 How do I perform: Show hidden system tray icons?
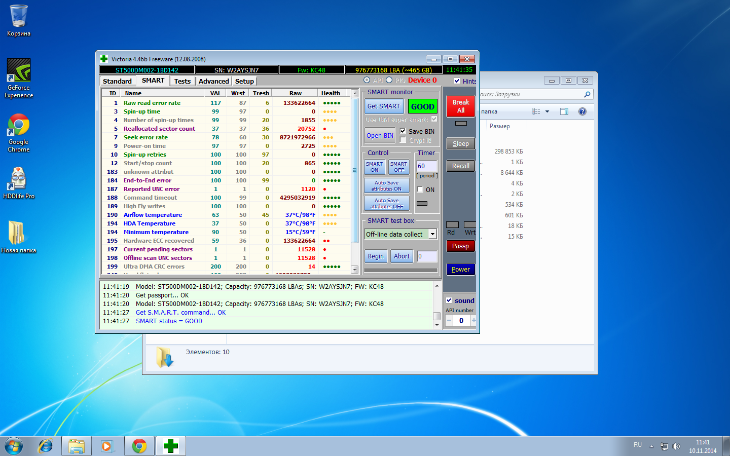(x=651, y=446)
